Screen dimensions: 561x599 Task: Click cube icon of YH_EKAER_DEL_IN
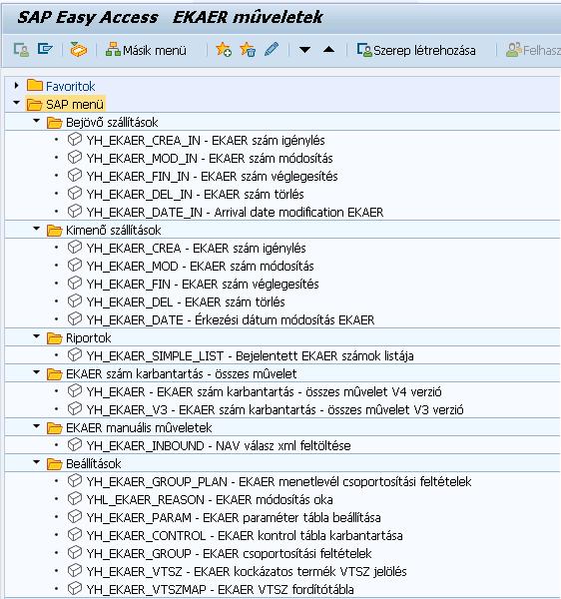[75, 193]
